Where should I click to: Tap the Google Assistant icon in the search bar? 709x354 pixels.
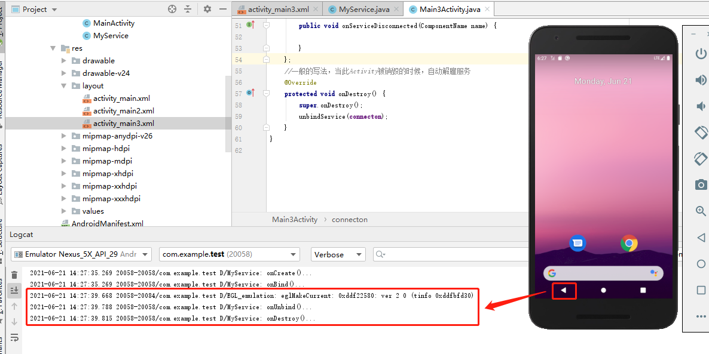653,273
